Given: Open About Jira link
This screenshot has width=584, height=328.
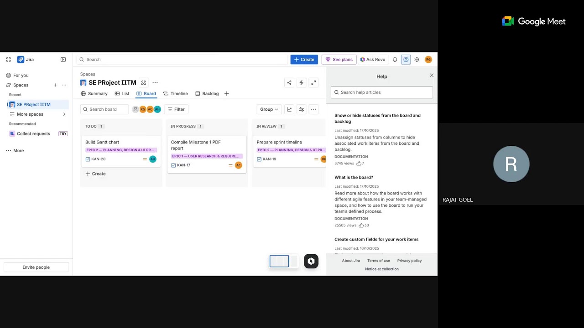Looking at the screenshot, I should 351,261.
